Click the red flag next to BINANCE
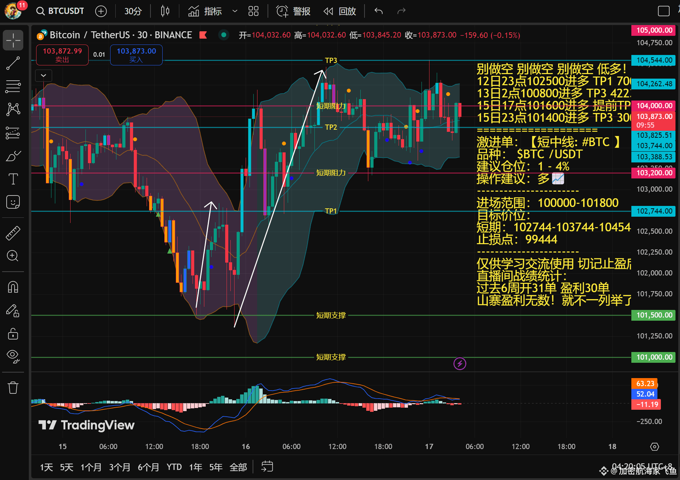 coord(203,35)
